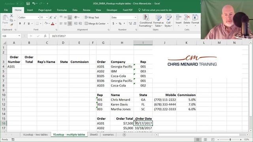
Task: Click the Undo arrow icon
Action: (34, 4)
